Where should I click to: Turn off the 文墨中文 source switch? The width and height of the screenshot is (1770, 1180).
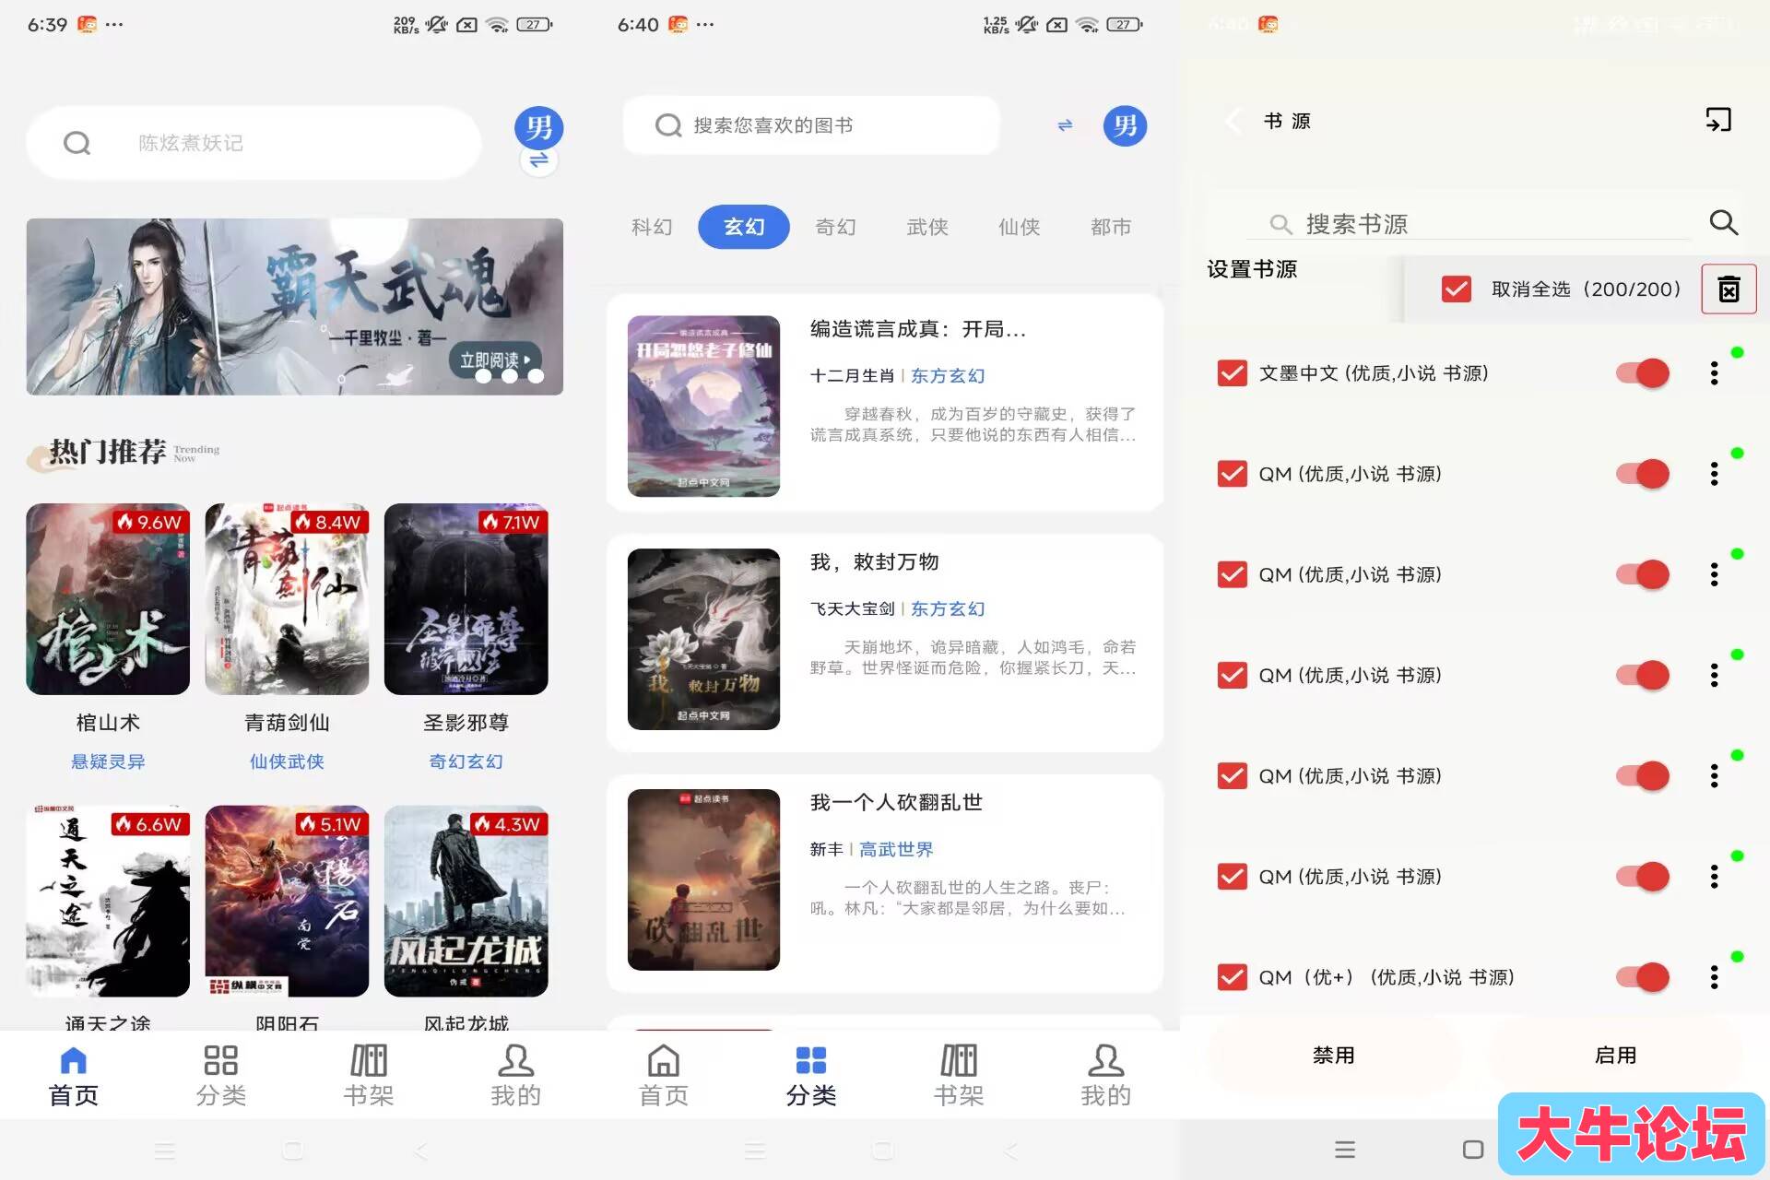[x=1643, y=373]
